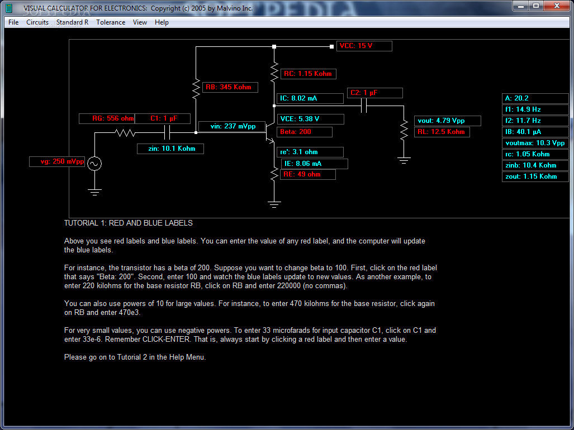Select the red RC: 1.15 Kohm label
Viewport: 574px width, 430px height.
coord(308,74)
